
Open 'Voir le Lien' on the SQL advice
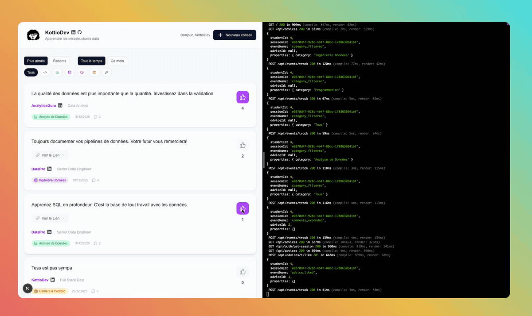tap(50, 218)
